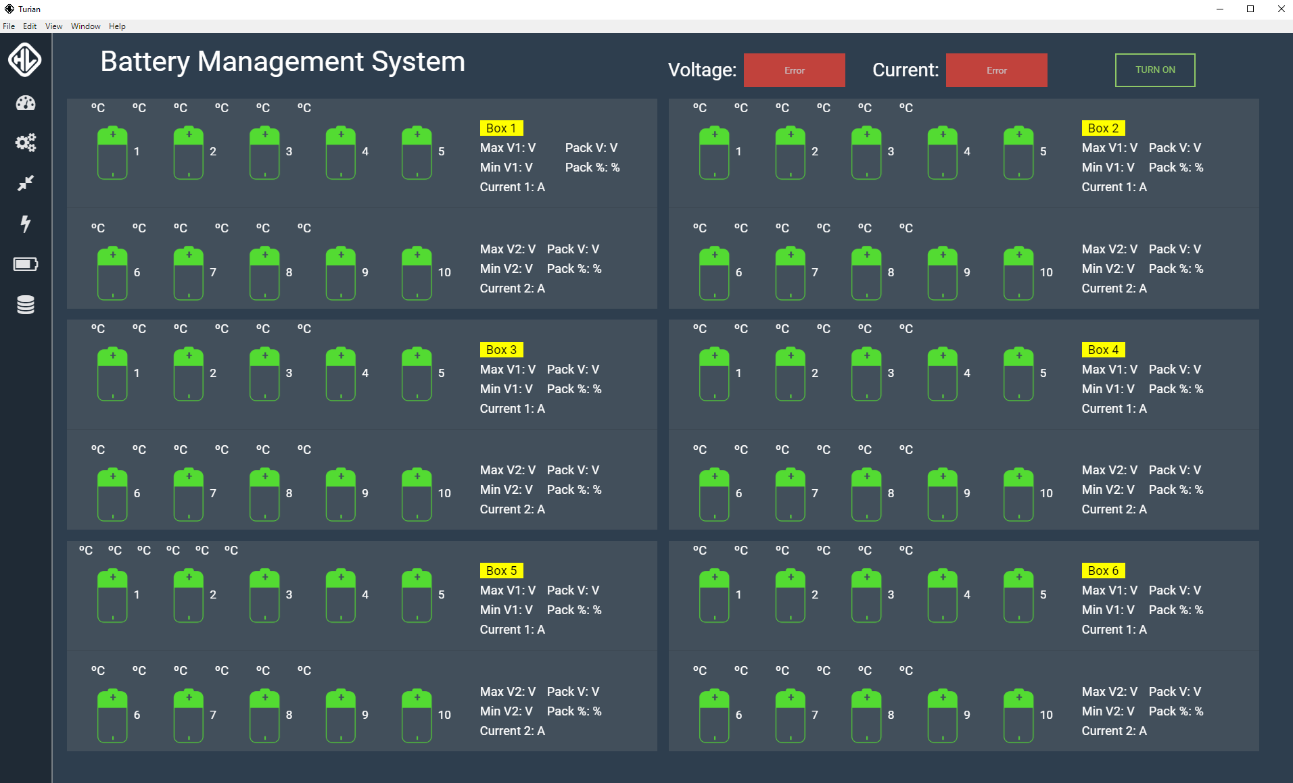
Task: Click battery cell 10 in Box 1
Action: [417, 273]
